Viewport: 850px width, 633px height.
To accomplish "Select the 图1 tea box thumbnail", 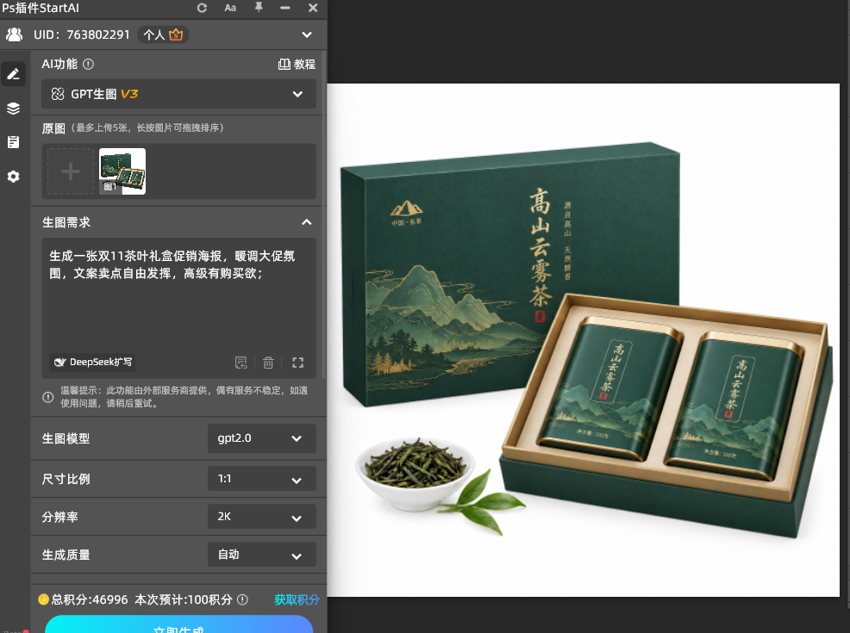I will (122, 171).
